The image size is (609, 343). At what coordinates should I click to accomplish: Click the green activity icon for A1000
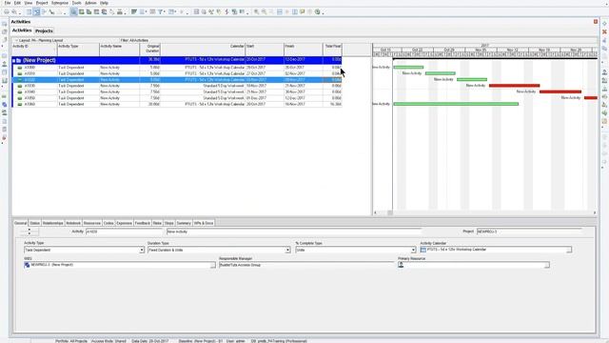pos(20,68)
